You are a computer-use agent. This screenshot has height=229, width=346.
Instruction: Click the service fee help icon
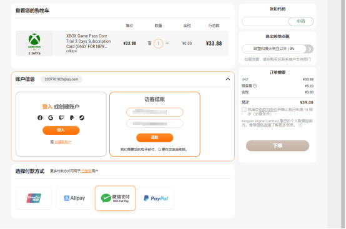click(255, 85)
